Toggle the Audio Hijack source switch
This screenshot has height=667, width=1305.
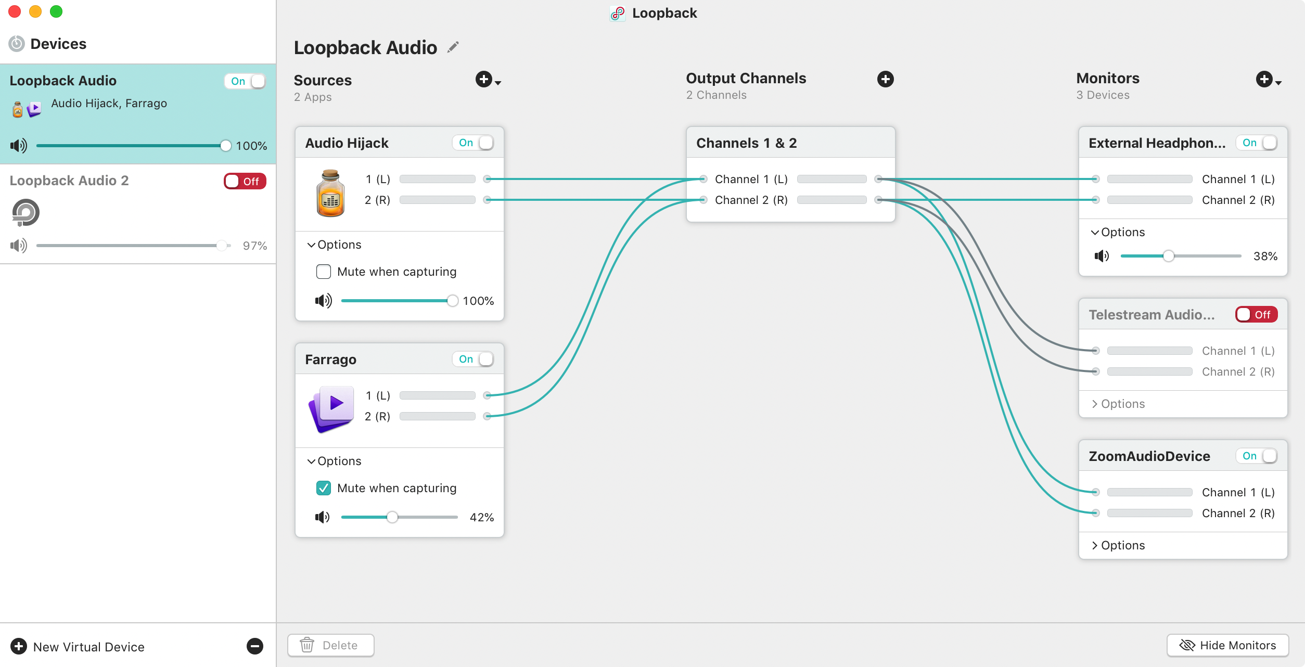[x=473, y=143]
